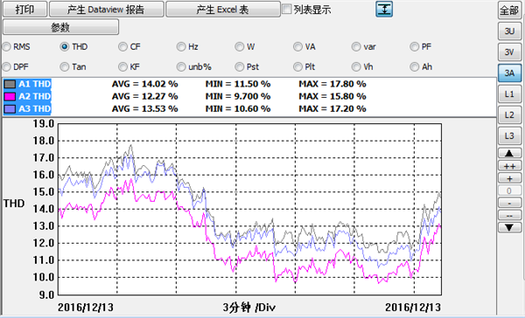The image size is (525, 318).
Task: Click the MAX = 17.20 % value
Action: (x=332, y=109)
